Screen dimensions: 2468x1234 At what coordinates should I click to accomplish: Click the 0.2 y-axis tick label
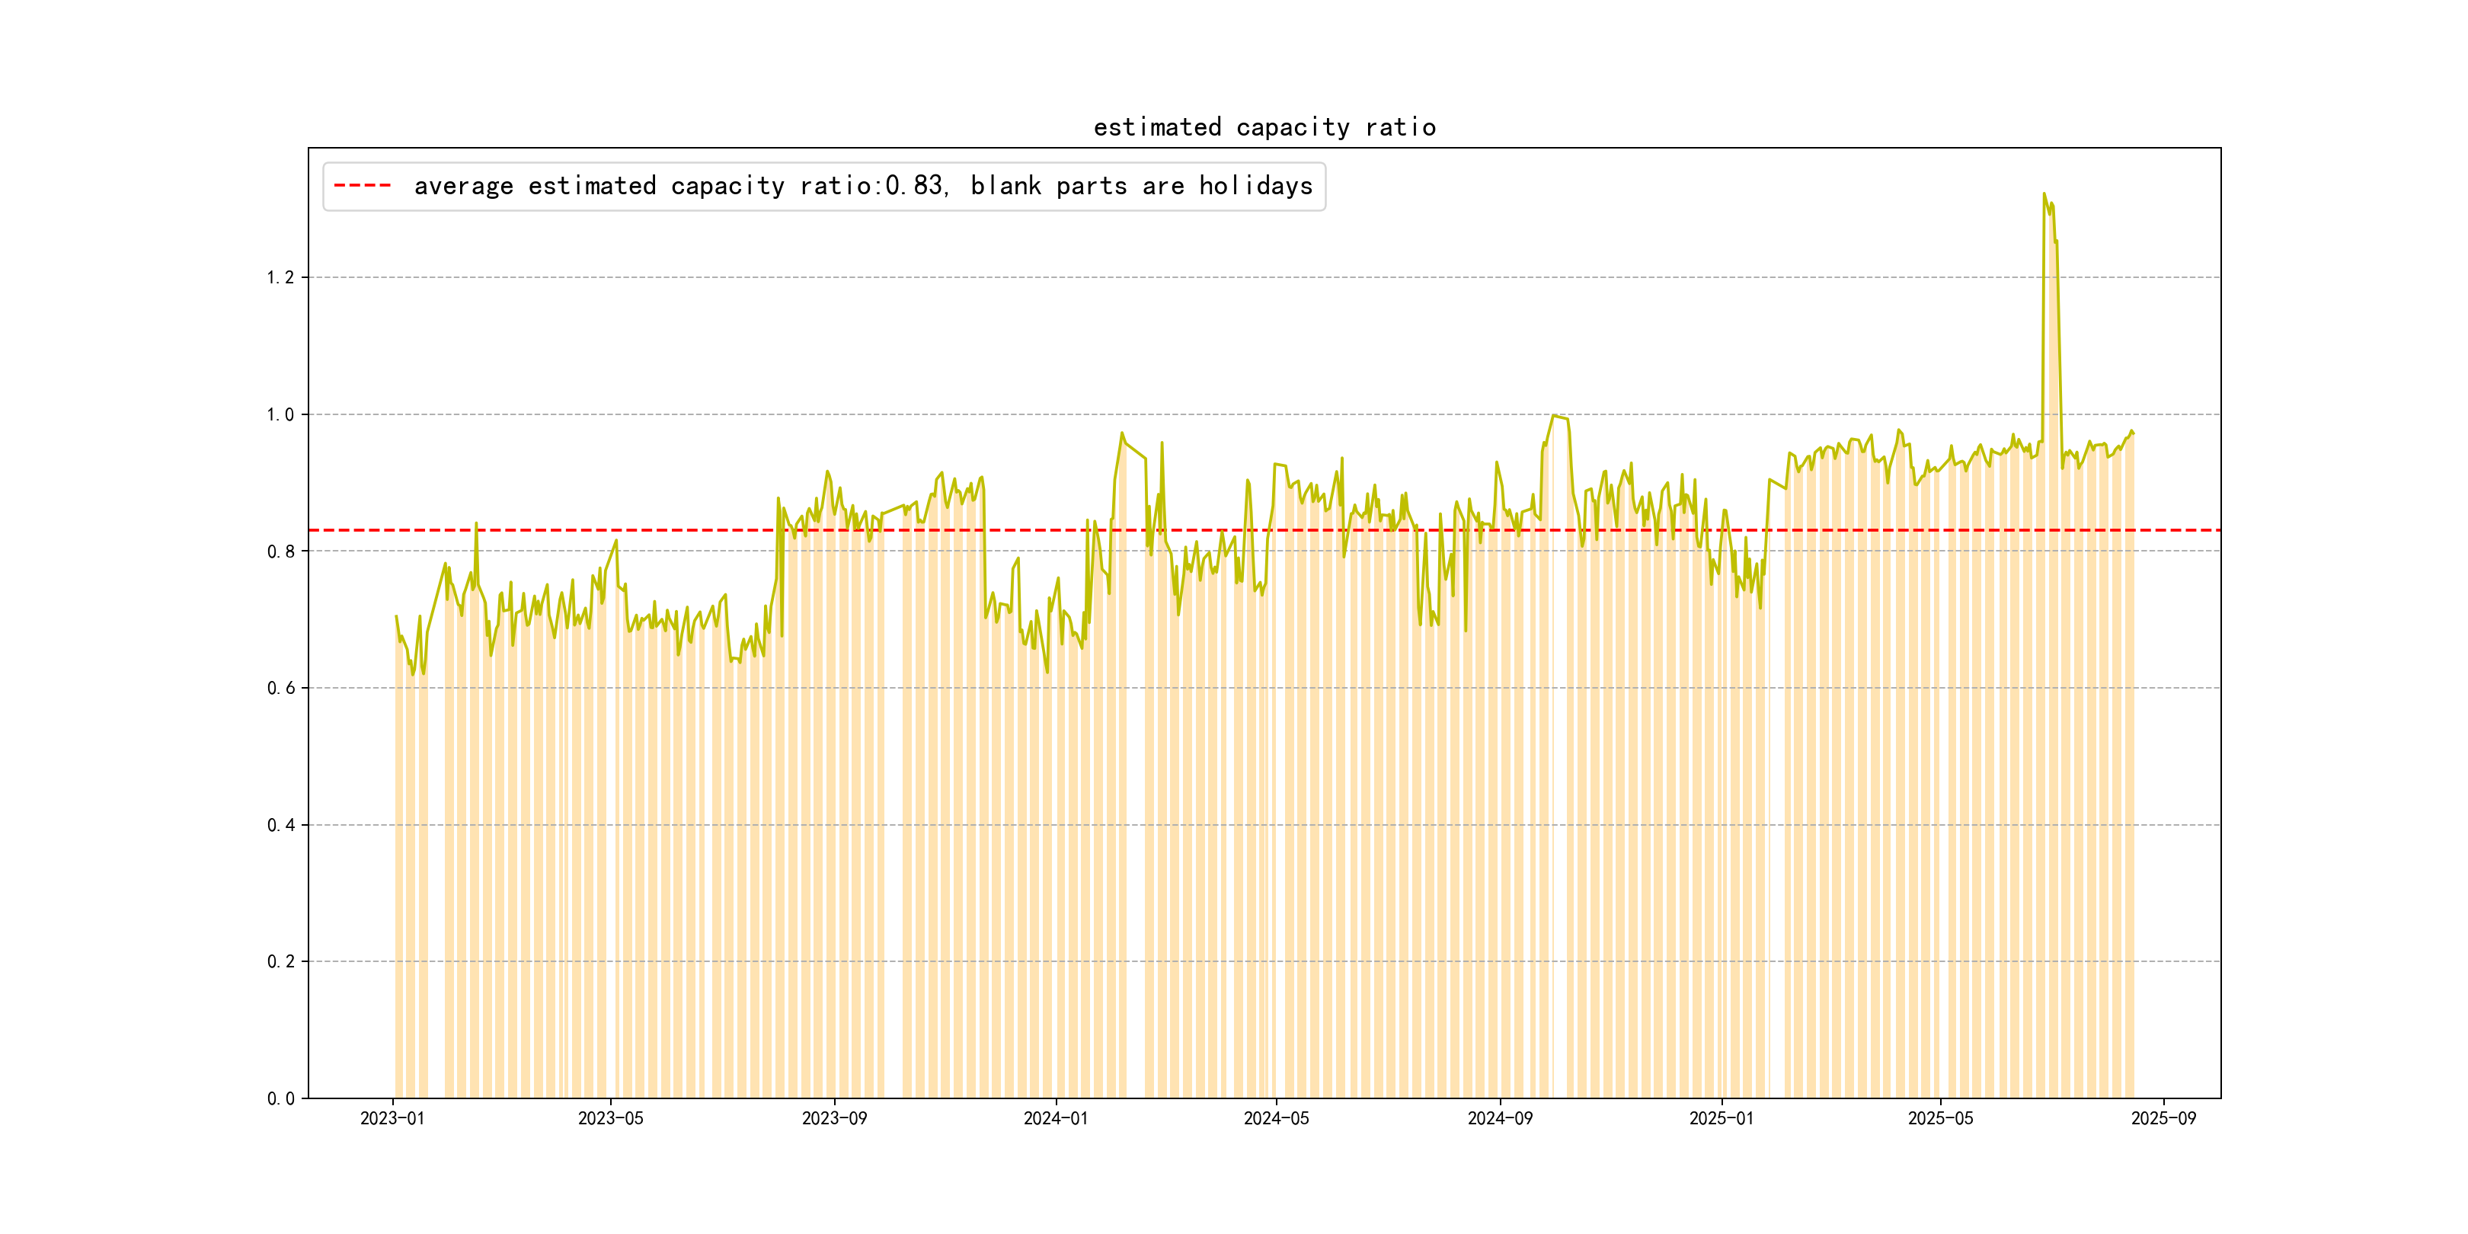280,961
